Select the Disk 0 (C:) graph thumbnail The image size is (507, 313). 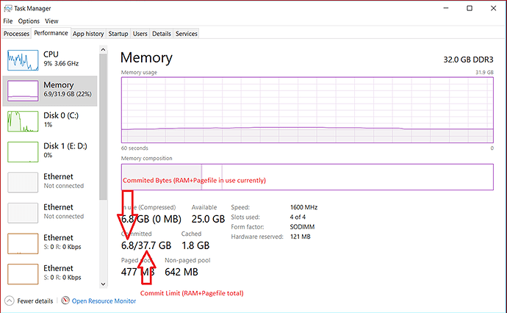pos(23,121)
